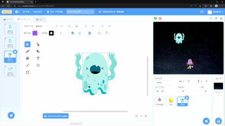The height and width of the screenshot is (126, 225).
Task: Click the choose a costume button
Action: [11, 115]
